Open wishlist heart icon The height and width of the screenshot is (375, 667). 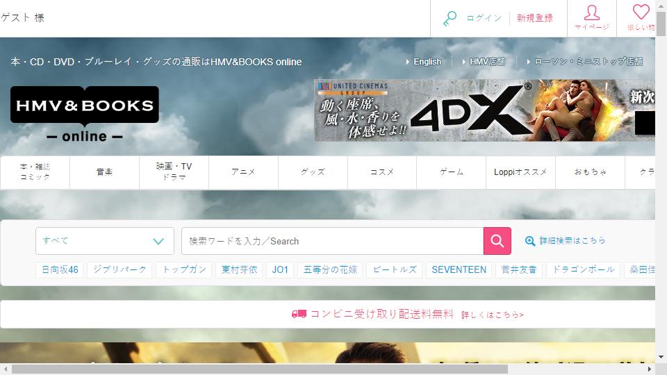click(x=641, y=12)
